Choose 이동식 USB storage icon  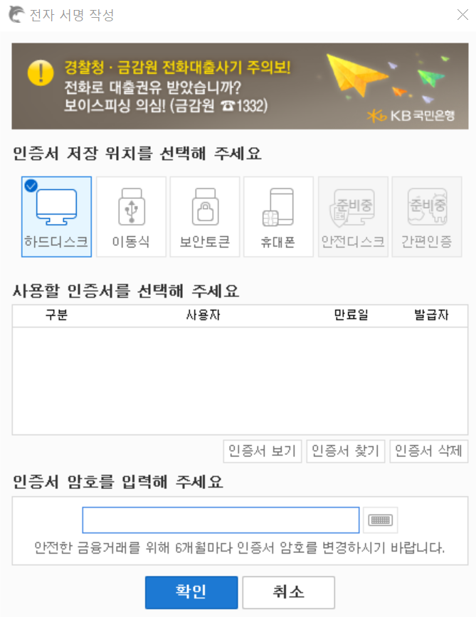131,216
